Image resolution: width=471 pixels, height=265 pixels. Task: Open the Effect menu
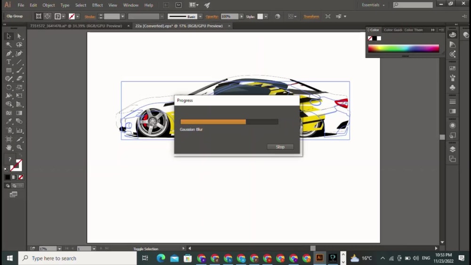[x=97, y=5]
